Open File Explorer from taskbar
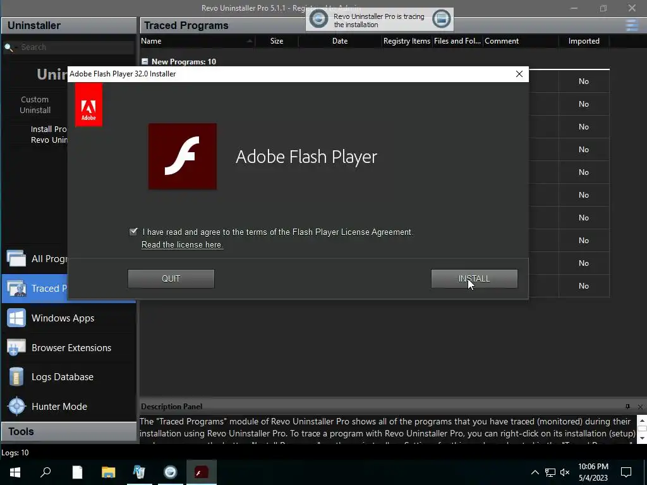 pos(109,472)
